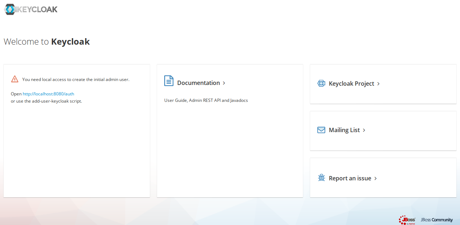This screenshot has width=460, height=225.
Task: Click the chevron next to Report an issue
Action: 376,179
